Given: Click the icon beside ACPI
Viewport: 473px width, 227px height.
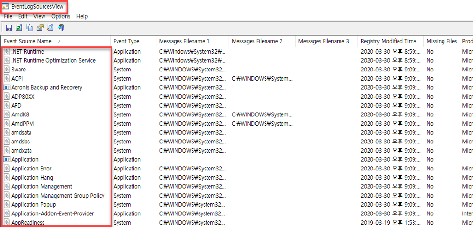Looking at the screenshot, I should coord(7,79).
